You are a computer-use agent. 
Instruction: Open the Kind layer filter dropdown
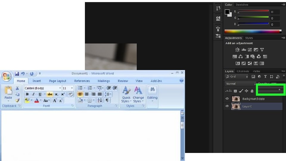(x=237, y=77)
